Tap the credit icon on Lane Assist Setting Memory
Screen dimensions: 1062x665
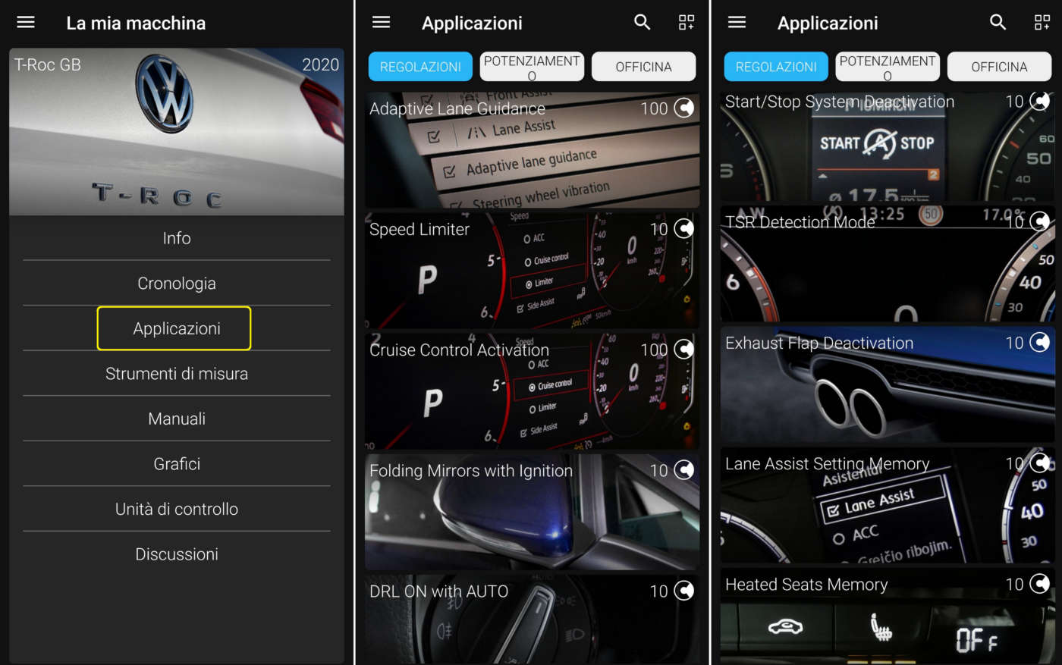(1040, 463)
